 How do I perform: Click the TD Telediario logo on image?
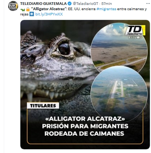135,30
